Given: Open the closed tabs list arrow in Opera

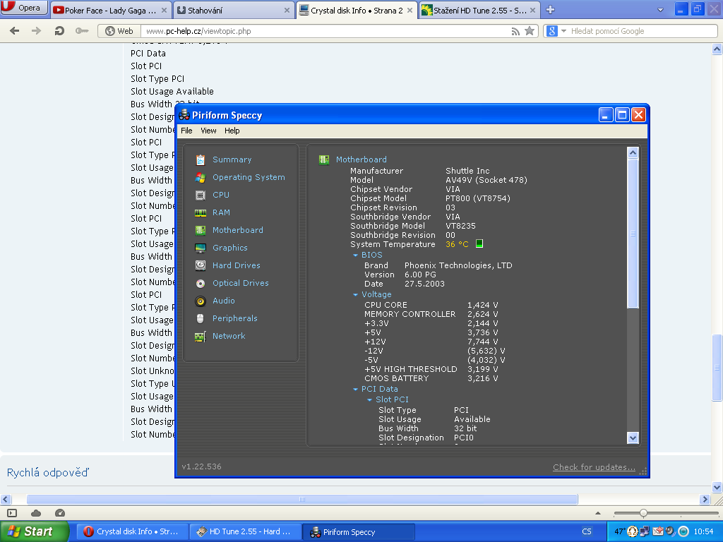Looking at the screenshot, I should pos(660,10).
